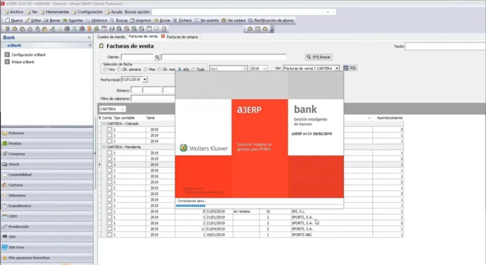Click the magnifier icon beside Cliente field
Screen dimensions: 486x265
coord(157,57)
